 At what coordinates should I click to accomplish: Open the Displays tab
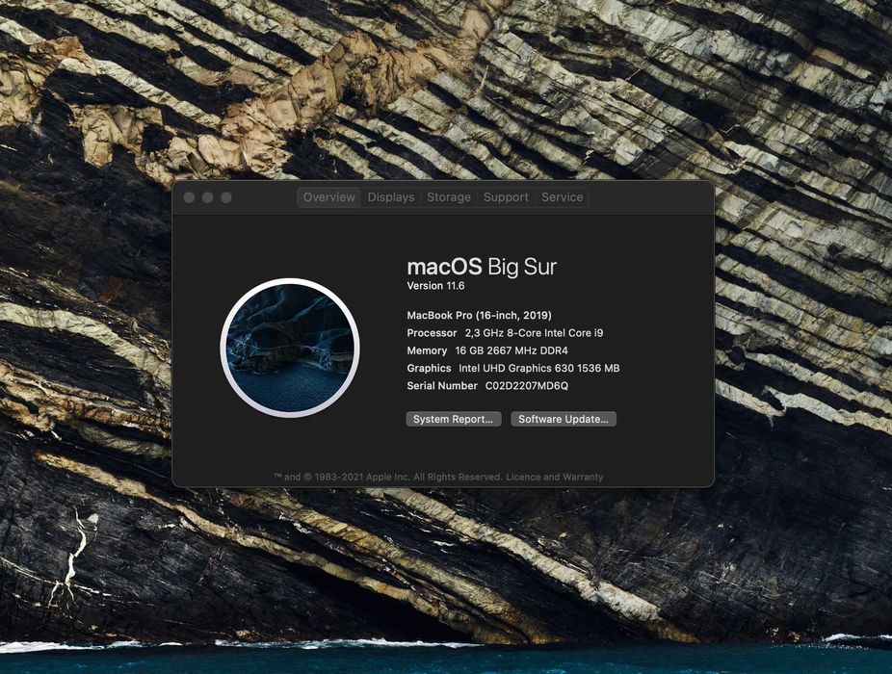391,197
